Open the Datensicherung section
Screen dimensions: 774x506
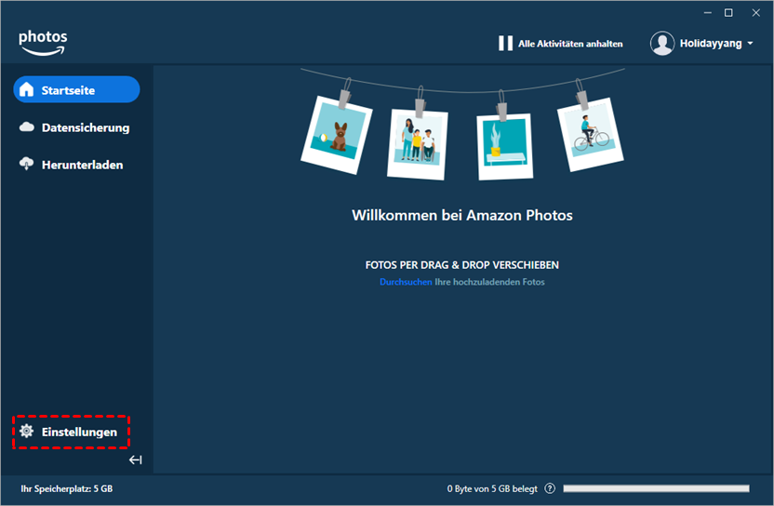pos(74,127)
